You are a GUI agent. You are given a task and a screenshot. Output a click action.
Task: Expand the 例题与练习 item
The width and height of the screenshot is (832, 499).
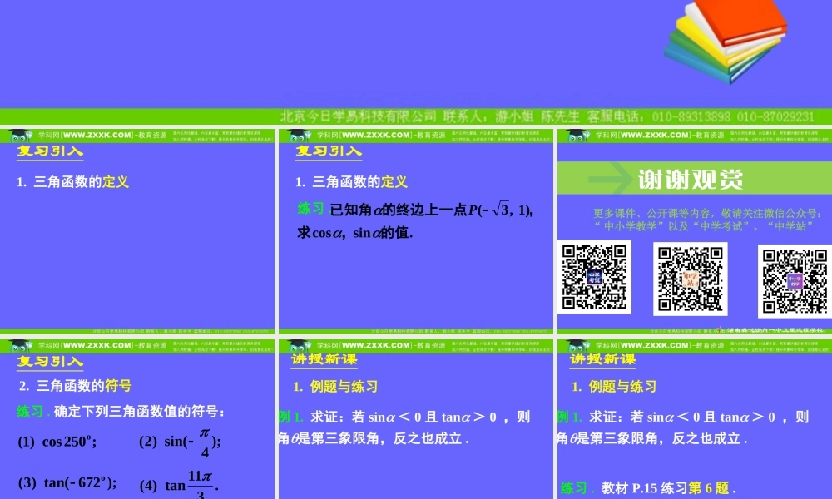click(343, 388)
